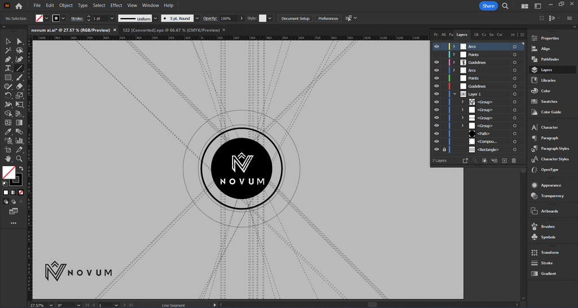This screenshot has width=578, height=308.
Task: Click the Document Setup button
Action: point(295,18)
